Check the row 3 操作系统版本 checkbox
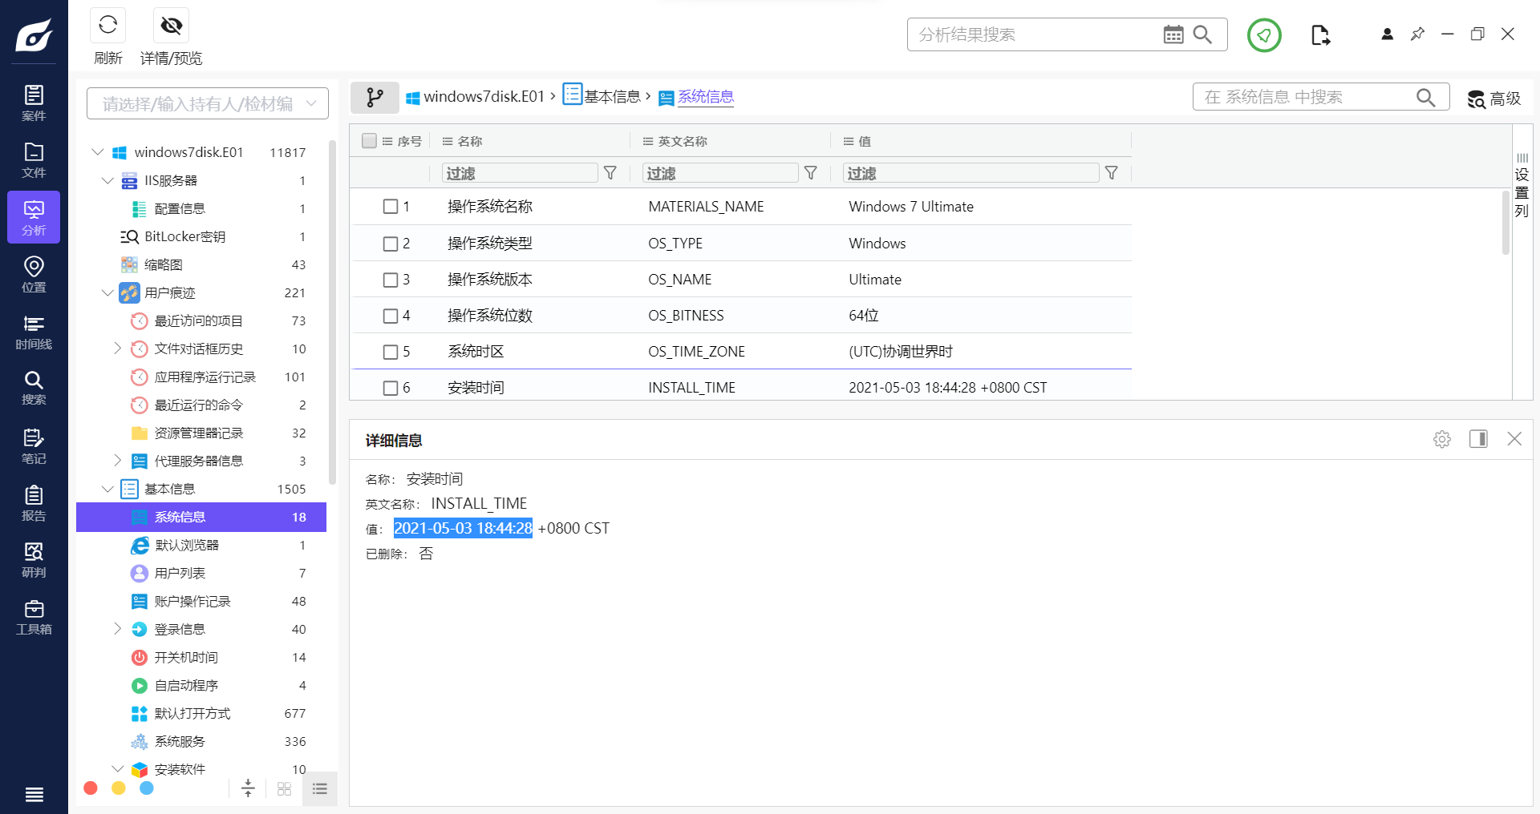Viewport: 1540px width, 814px height. click(x=391, y=280)
